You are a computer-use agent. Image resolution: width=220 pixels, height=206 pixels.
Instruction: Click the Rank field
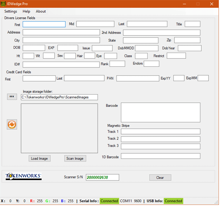117,64
